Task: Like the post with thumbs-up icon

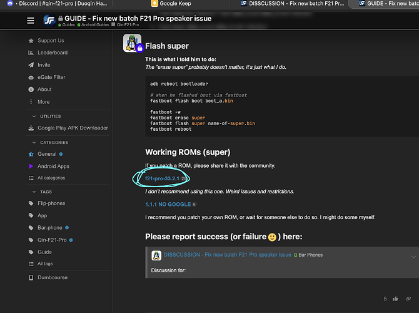Action: 395,299
